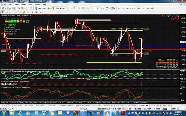
Task: Click the Templates icon
Action: tap(112, 8)
